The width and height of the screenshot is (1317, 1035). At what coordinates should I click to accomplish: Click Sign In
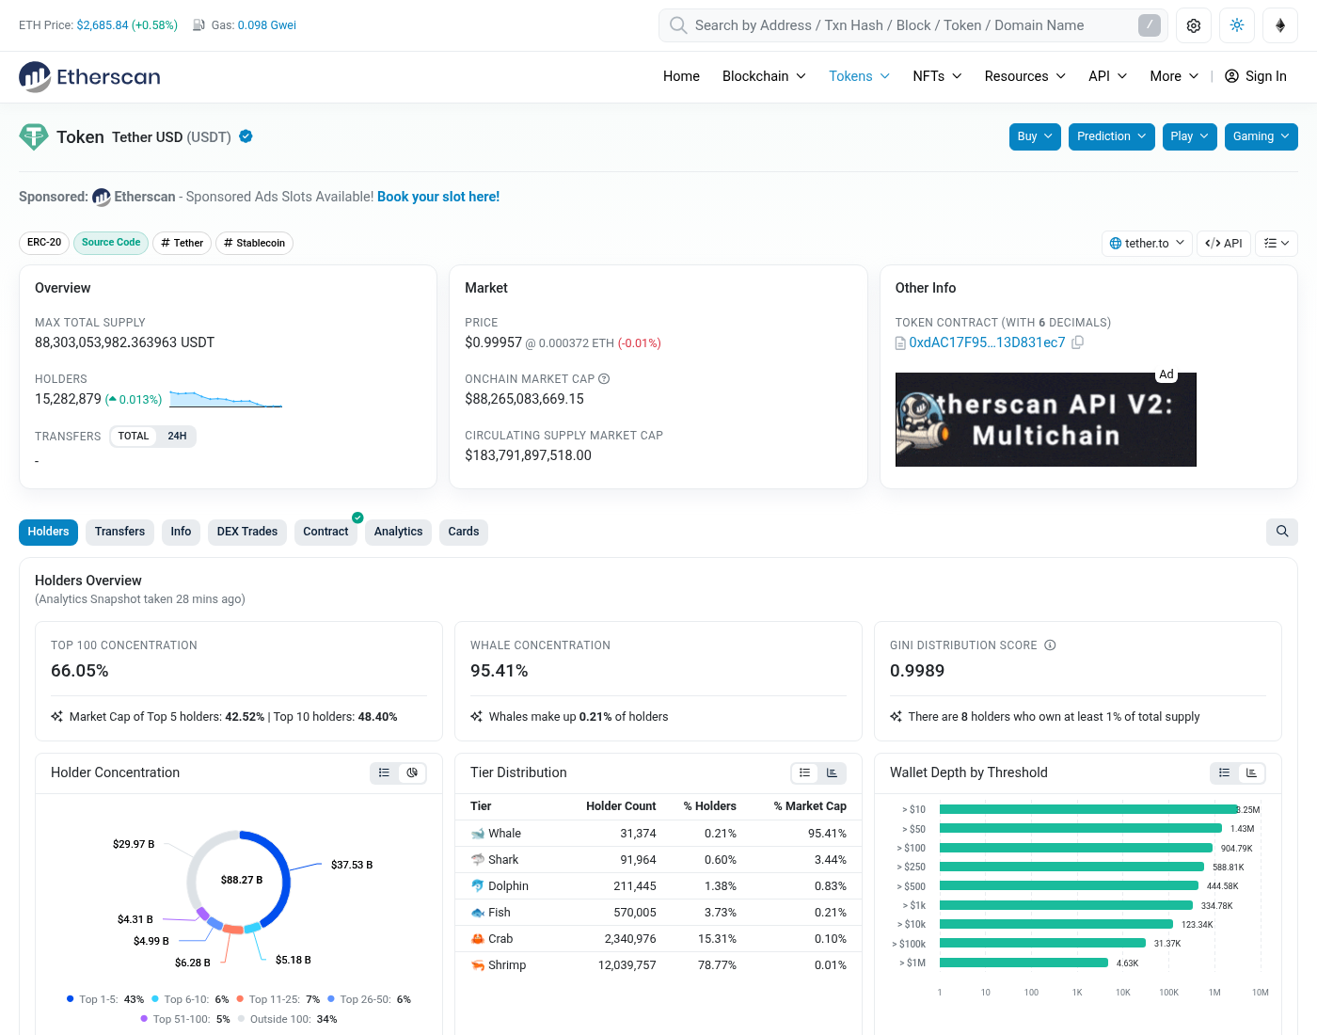pyautogui.click(x=1256, y=76)
